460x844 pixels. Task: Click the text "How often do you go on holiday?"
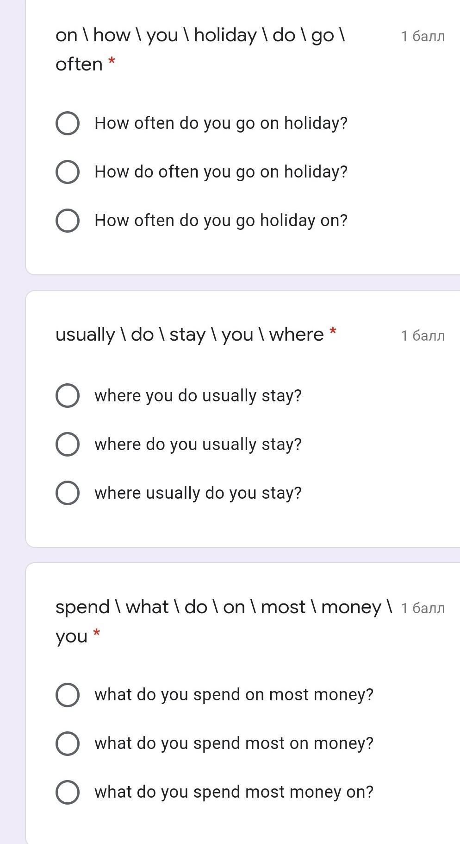click(221, 123)
